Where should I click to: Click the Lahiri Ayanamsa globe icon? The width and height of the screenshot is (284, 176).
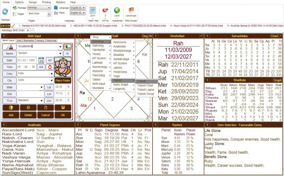coord(117,10)
